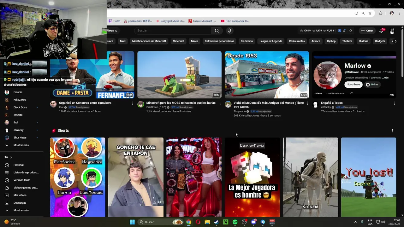Launch Minecraft creeper icon in taskbar
This screenshot has width=404, height=227.
pos(226,222)
